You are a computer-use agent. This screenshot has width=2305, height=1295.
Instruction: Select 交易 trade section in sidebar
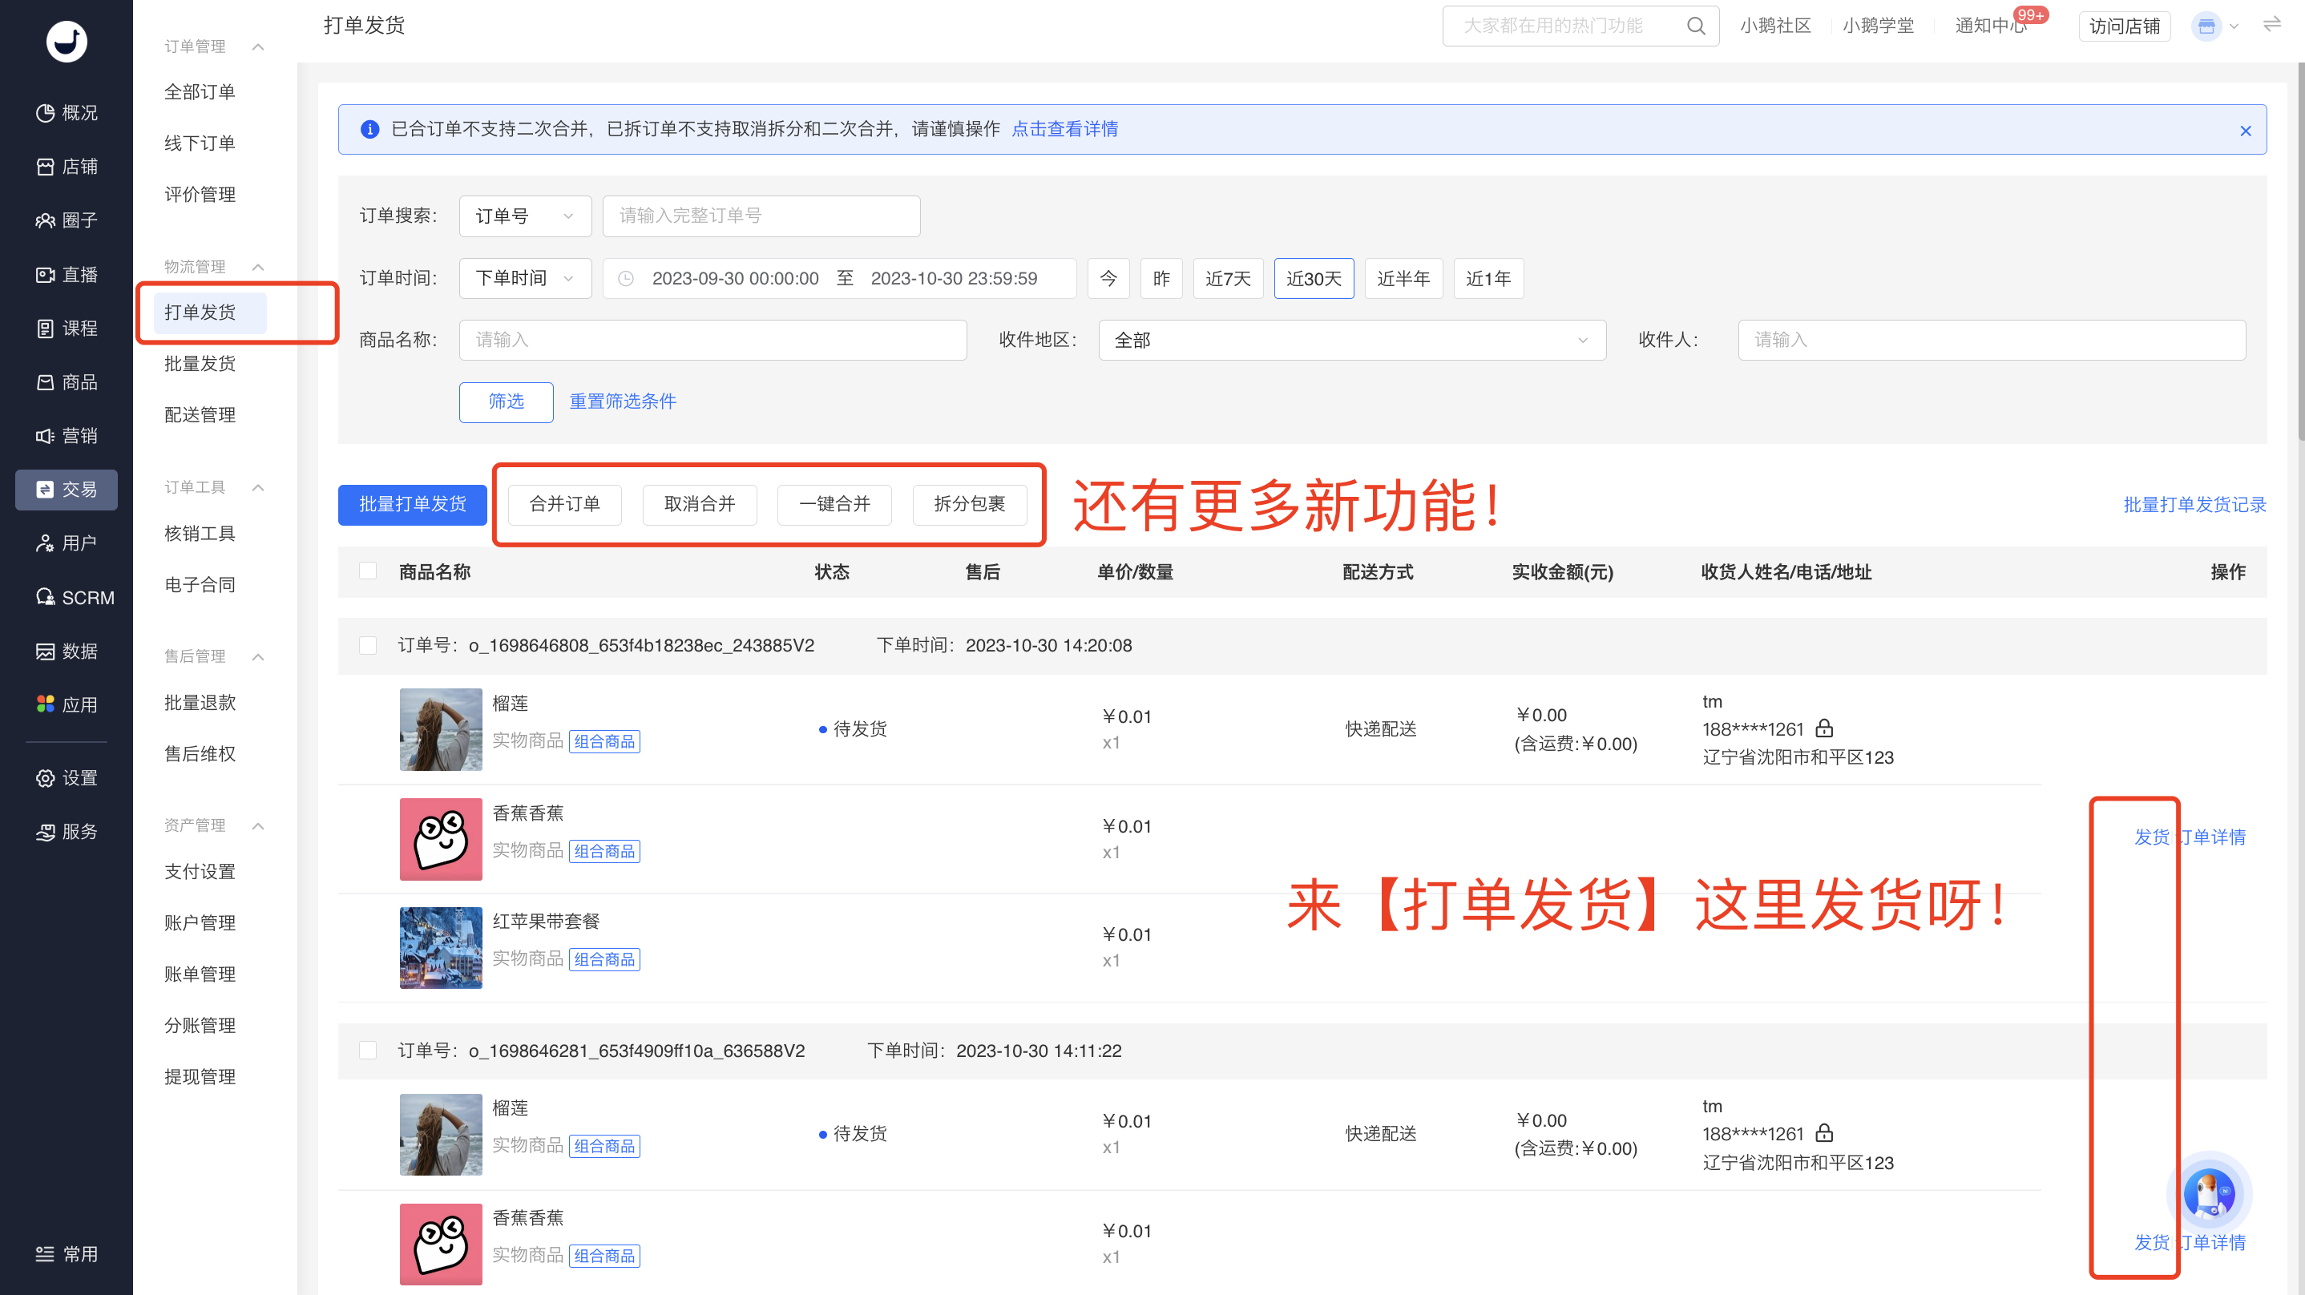(67, 490)
